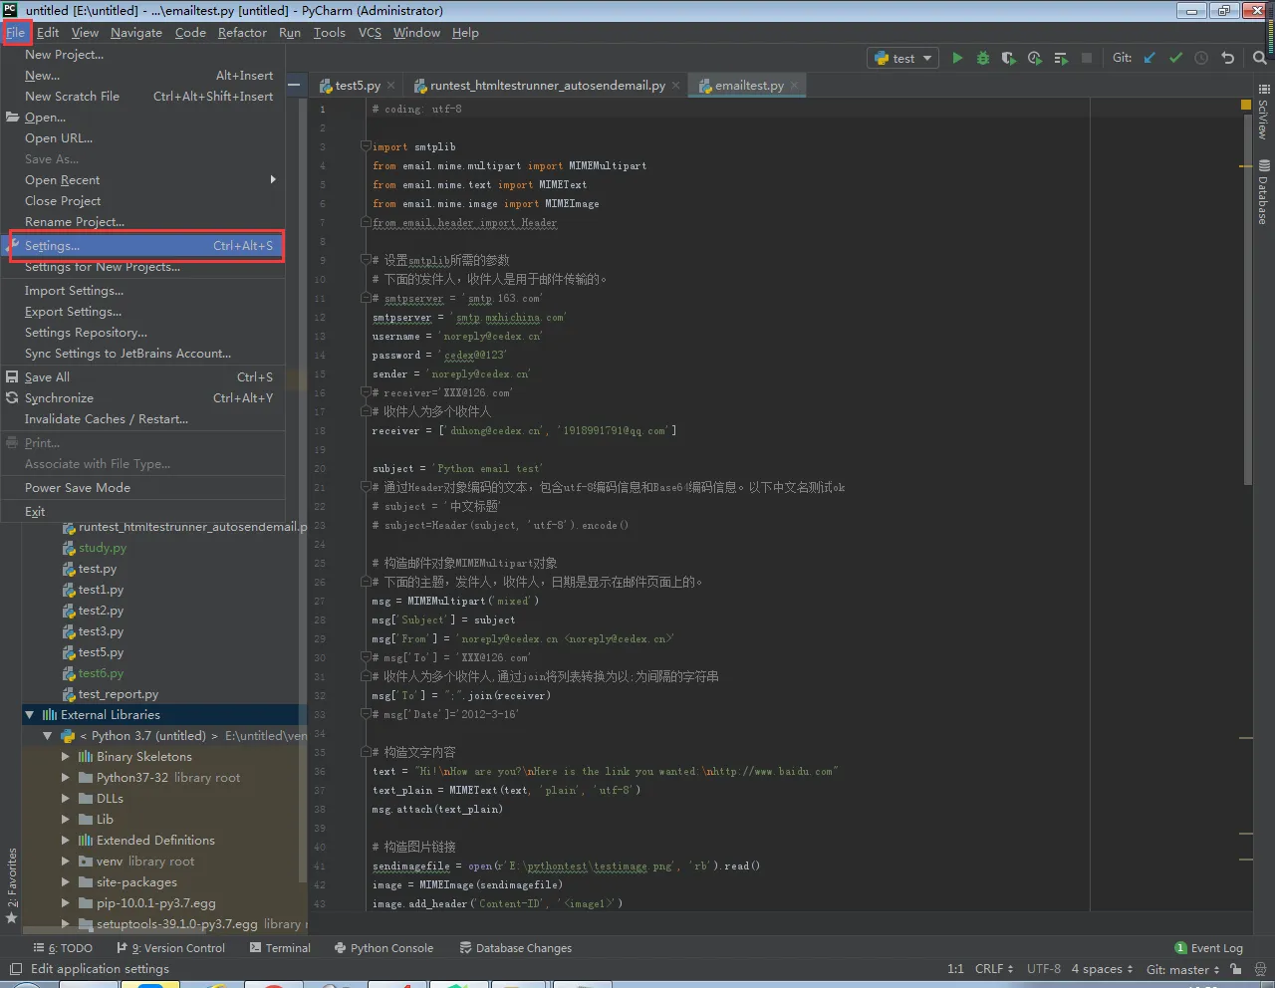The width and height of the screenshot is (1275, 988).
Task: Open Search Everywhere magnifier icon
Action: click(1260, 58)
